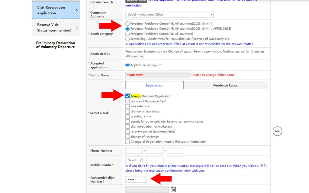Click the first Phone Number input box
Image resolution: width=309 pixels, height=193 pixels.
(x=134, y=150)
